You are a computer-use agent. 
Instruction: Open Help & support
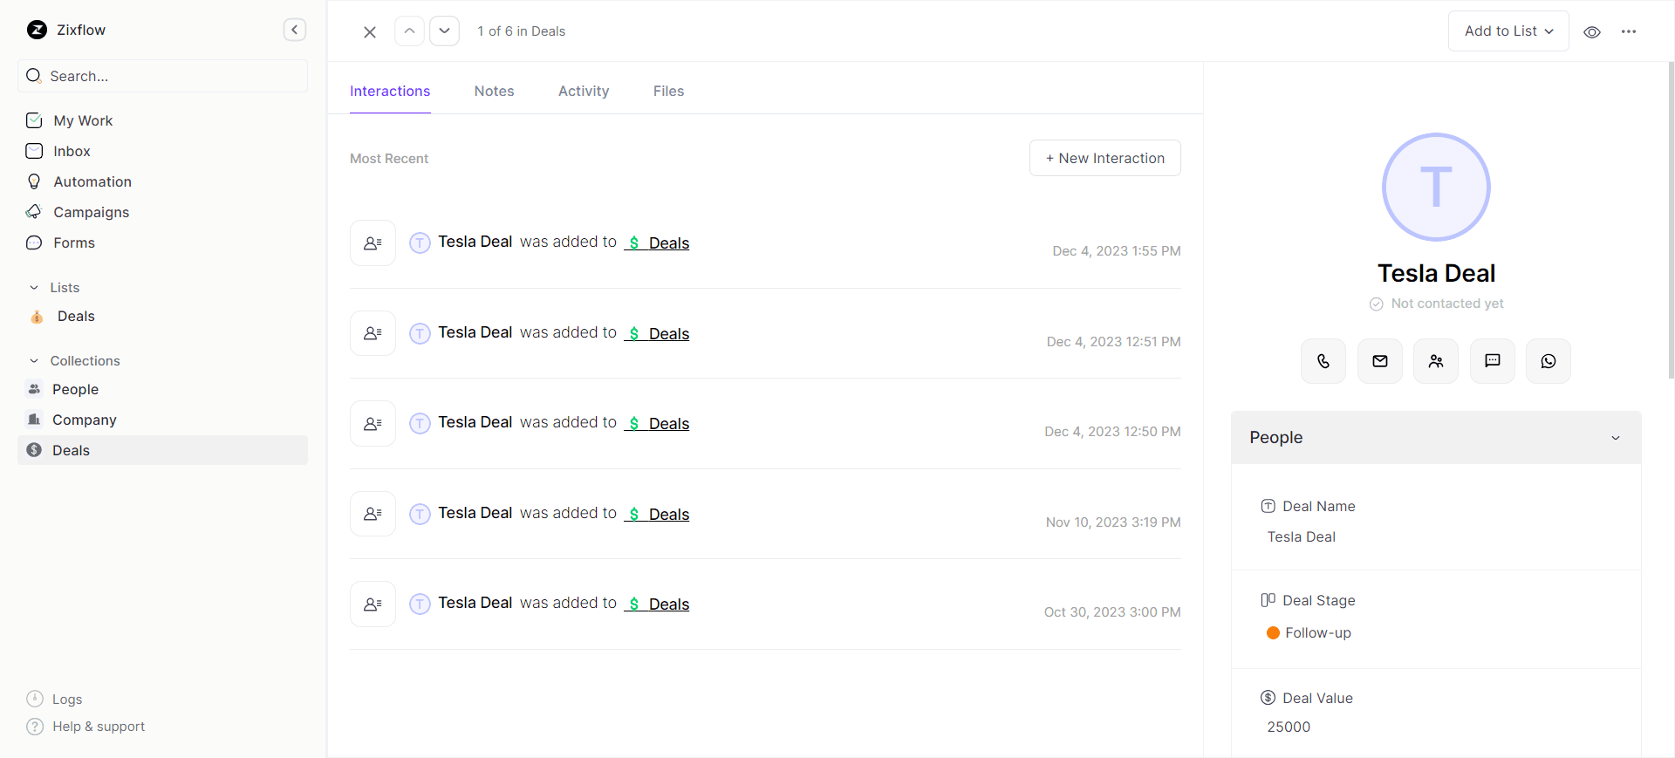tap(85, 727)
